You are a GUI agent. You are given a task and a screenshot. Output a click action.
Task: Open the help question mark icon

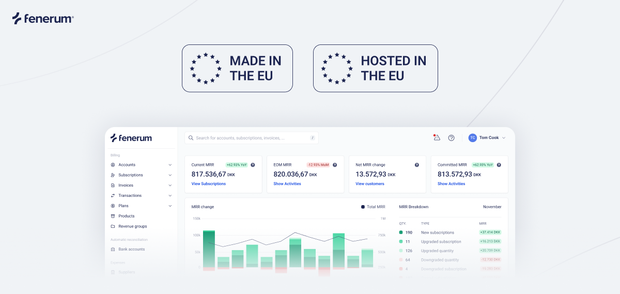451,138
